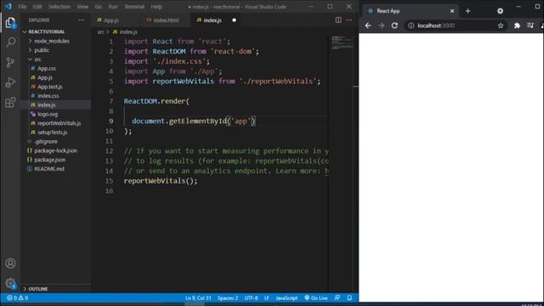
Task: Split the editor to the right
Action: pos(338,20)
